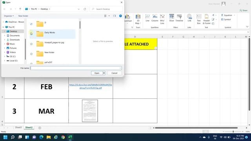Image resolution: width=251 pixels, height=141 pixels.
Task: Switch to the Sheet1 tab
Action: point(18,127)
